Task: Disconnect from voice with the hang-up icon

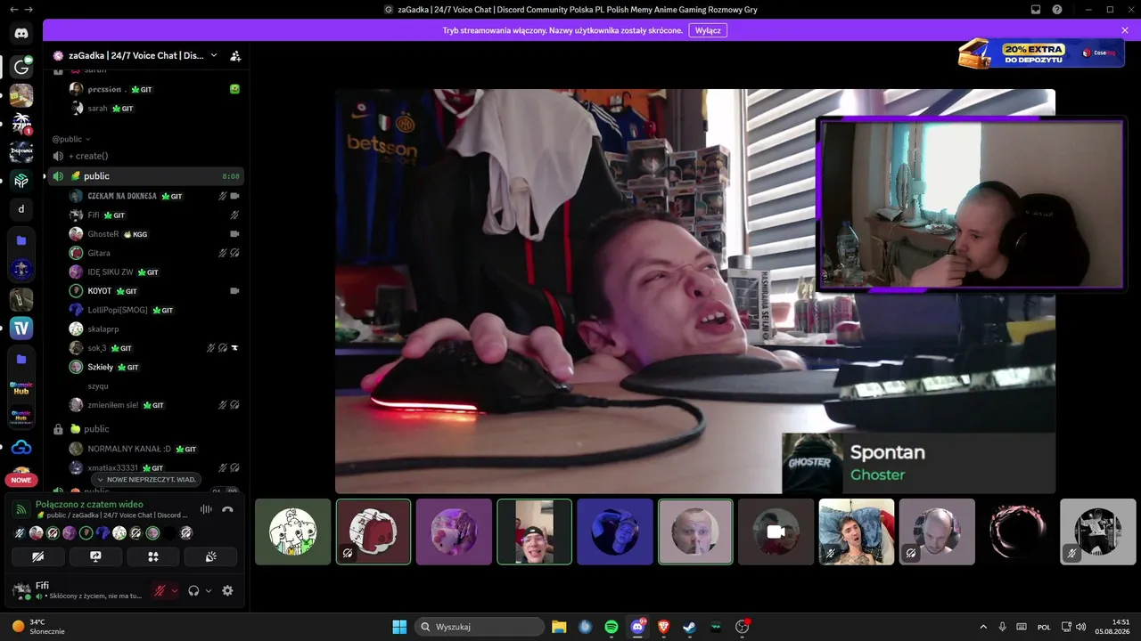Action: pyautogui.click(x=227, y=509)
